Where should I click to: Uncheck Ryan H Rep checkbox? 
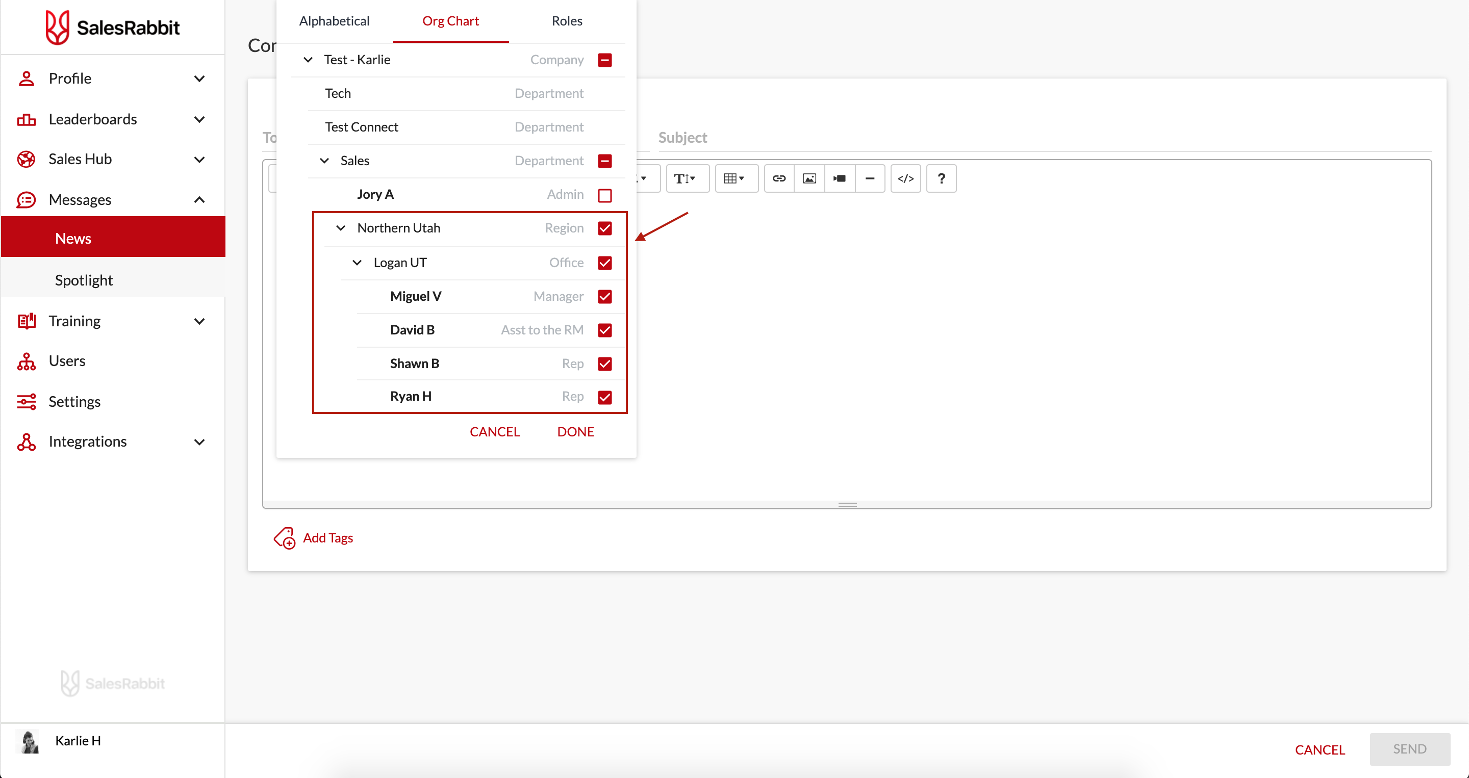604,397
